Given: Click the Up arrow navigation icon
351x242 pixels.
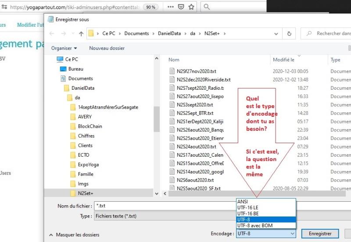Looking at the screenshot, I should pos(81,34).
